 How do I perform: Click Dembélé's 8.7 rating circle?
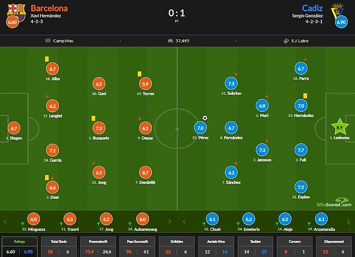(145, 173)
